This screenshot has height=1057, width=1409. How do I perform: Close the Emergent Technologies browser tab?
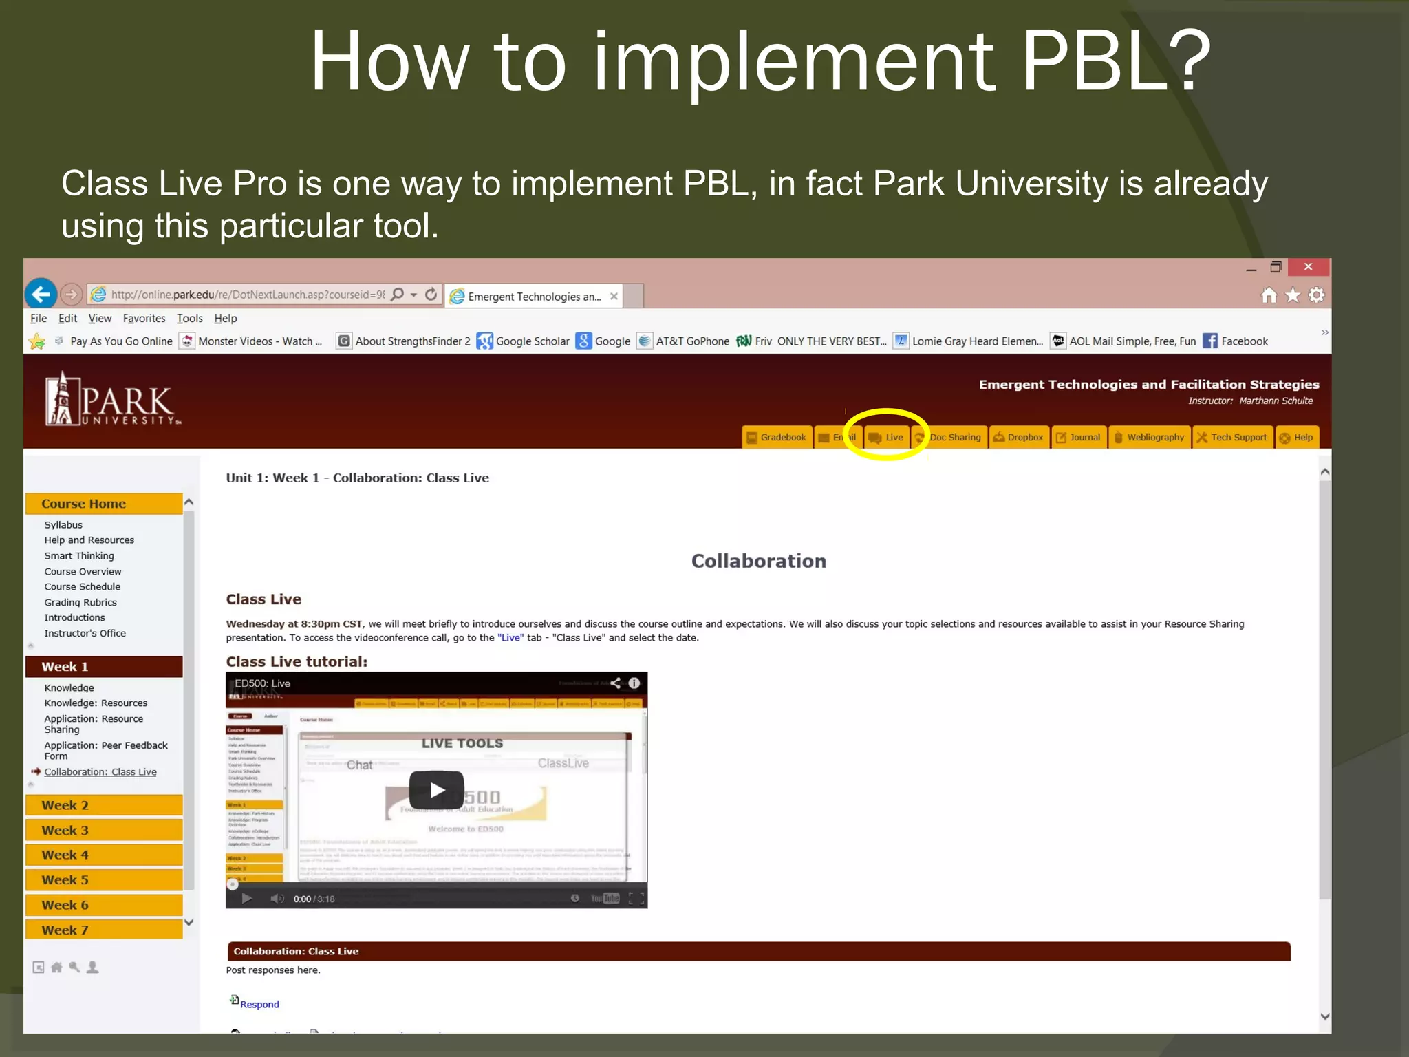pyautogui.click(x=614, y=297)
